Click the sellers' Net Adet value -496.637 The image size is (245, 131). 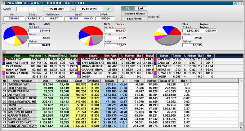click(115, 31)
